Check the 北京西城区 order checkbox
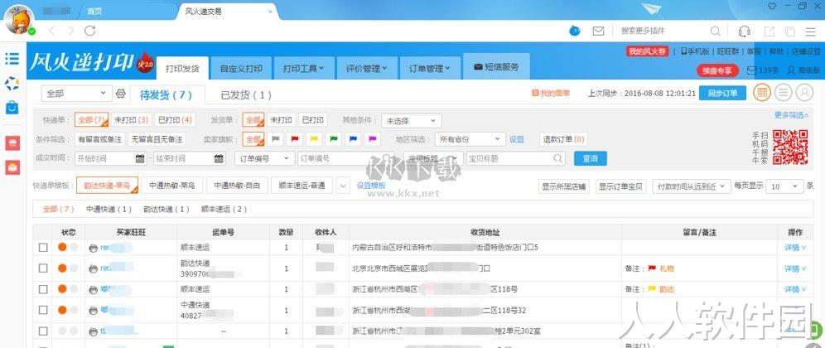The width and height of the screenshot is (825, 348). coord(43,268)
